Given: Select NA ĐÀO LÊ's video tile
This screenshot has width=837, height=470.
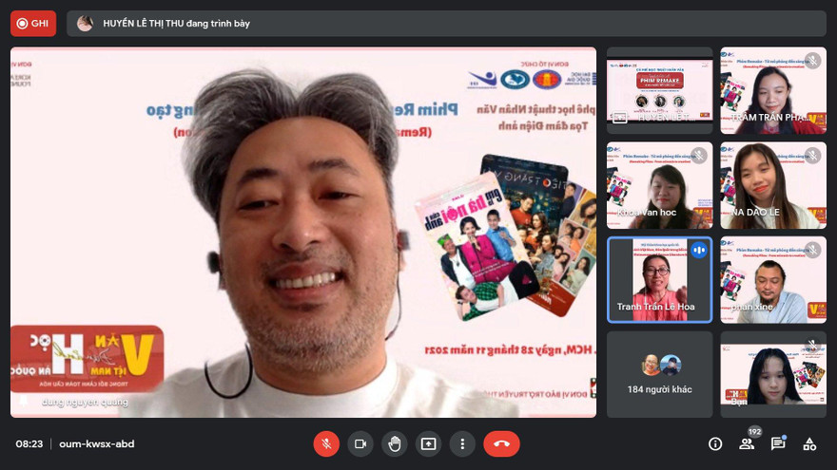Looking at the screenshot, I should click(x=772, y=185).
